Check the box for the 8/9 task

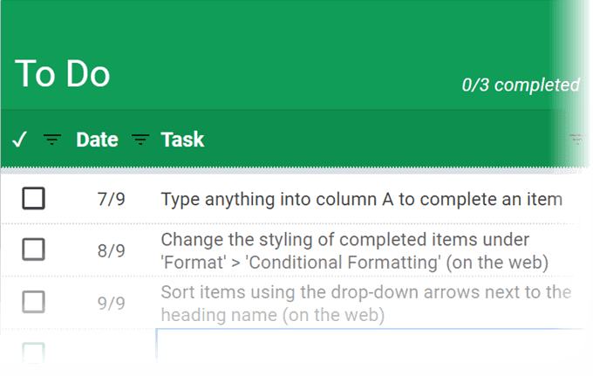[x=34, y=250]
